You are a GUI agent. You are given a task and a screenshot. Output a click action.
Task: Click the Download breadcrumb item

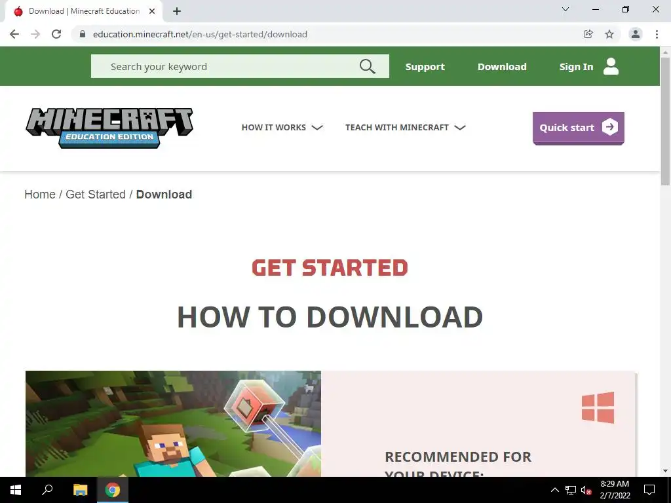tap(164, 194)
